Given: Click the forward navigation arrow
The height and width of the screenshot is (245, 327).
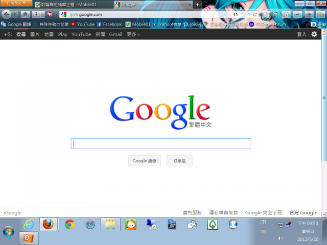Looking at the screenshot, I should (x=14, y=14).
